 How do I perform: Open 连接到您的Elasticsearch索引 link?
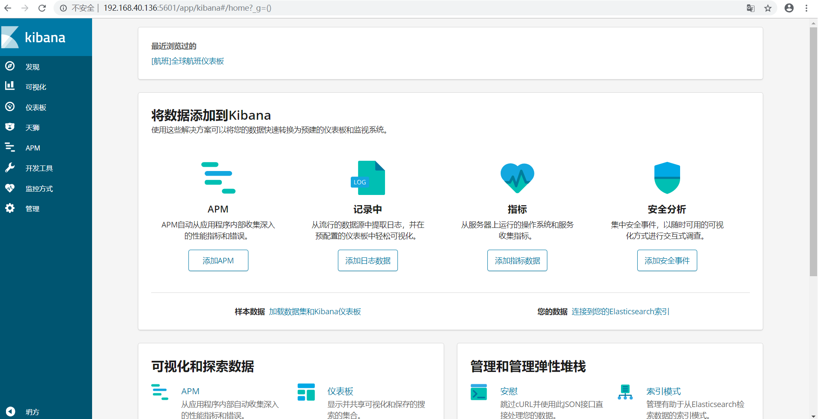pos(621,312)
